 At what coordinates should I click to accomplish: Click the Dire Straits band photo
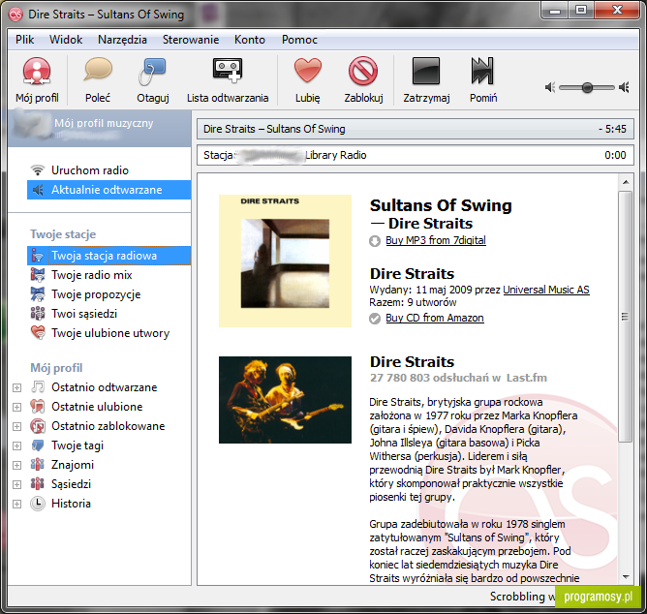[285, 400]
